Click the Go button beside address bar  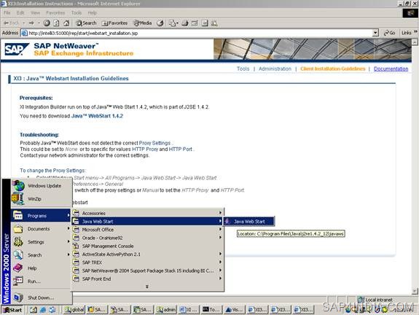tap(389, 33)
